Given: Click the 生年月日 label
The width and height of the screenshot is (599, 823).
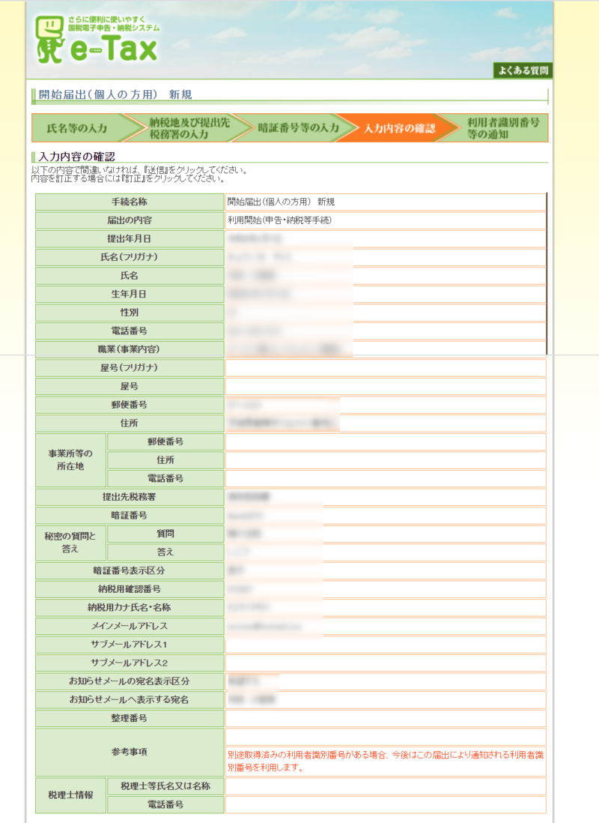Looking at the screenshot, I should (130, 294).
